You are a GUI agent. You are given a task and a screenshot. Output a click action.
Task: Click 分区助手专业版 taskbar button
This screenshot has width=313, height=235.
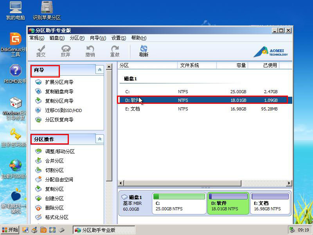tap(104, 230)
